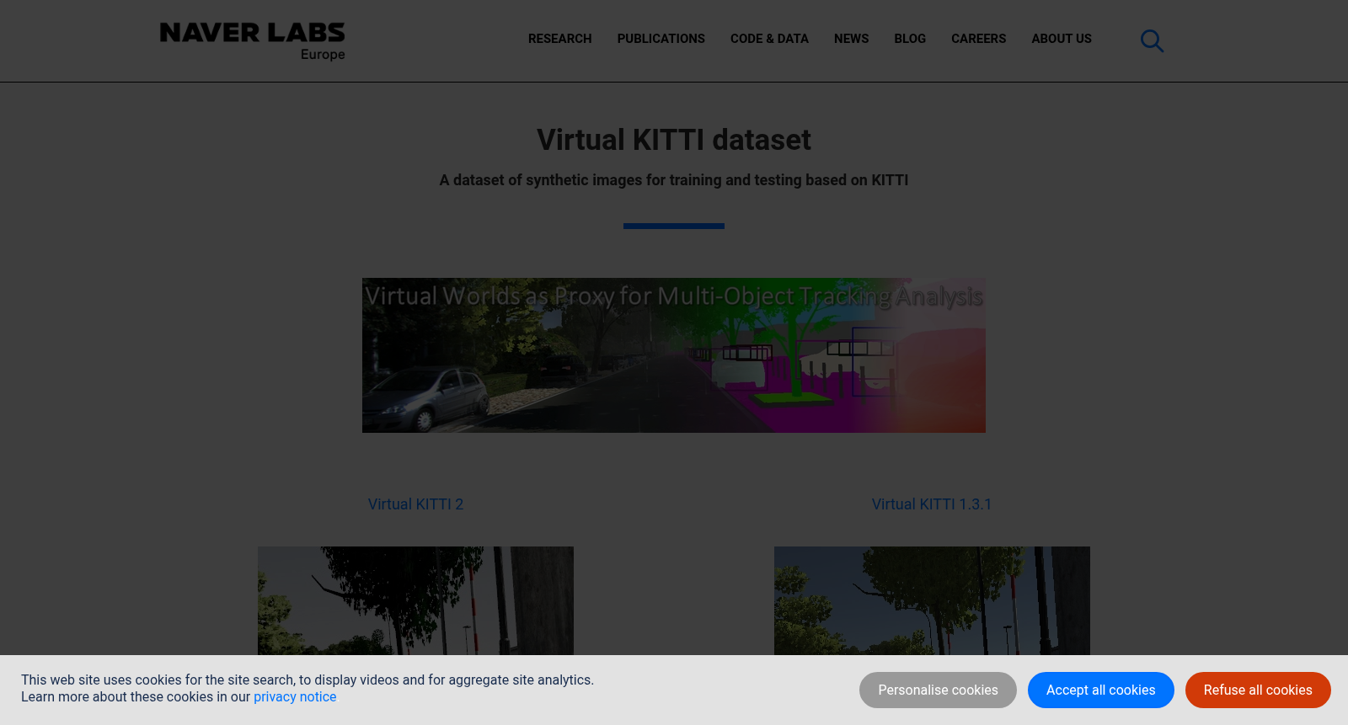The height and width of the screenshot is (725, 1348).
Task: Go to NAVER LABS Europe logo home
Action: pos(253,41)
